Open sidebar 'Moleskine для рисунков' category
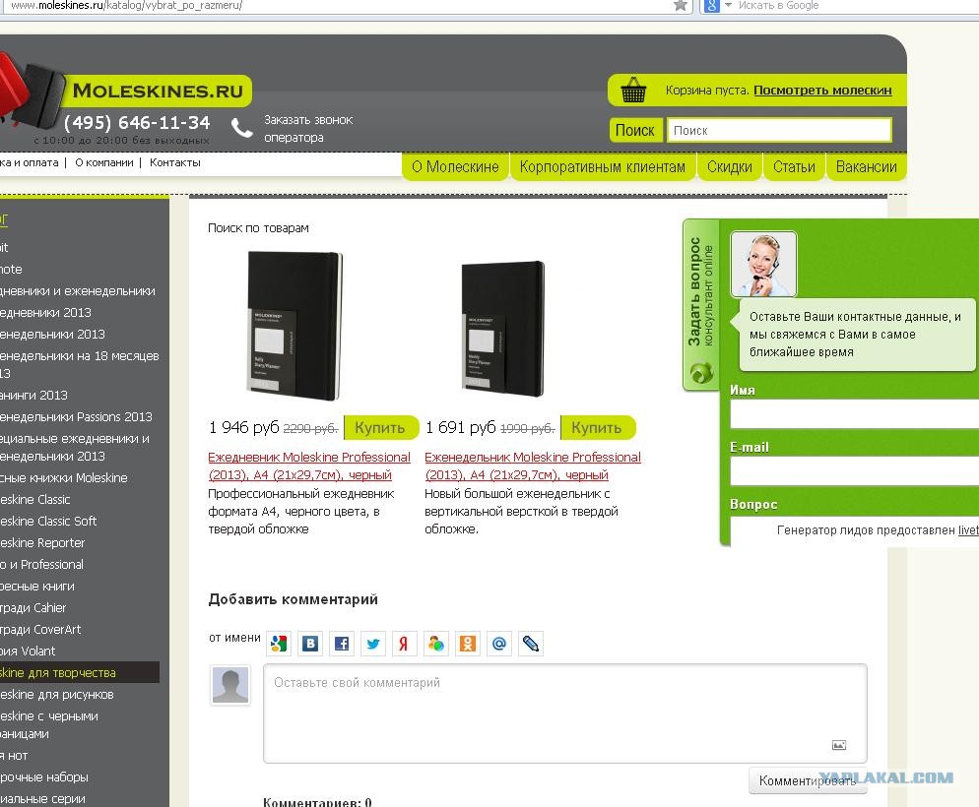Image resolution: width=979 pixels, height=807 pixels. [x=57, y=694]
